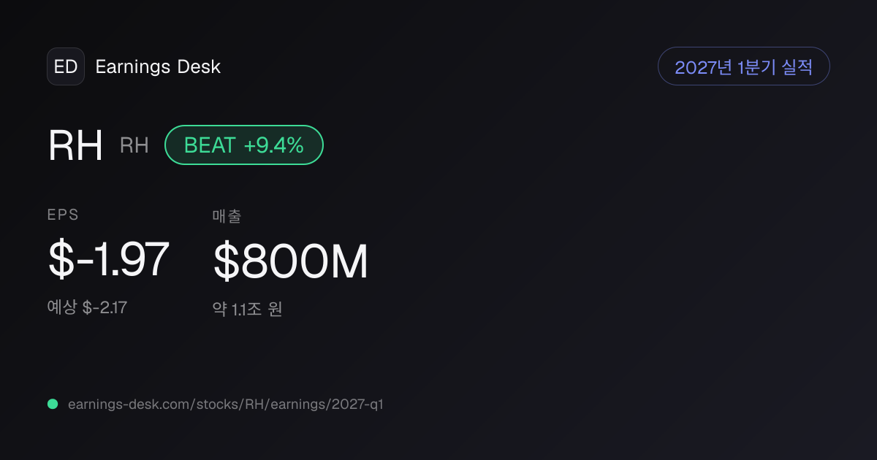The width and height of the screenshot is (877, 460).
Task: Open the Earnings Desk brand name
Action: [x=158, y=66]
